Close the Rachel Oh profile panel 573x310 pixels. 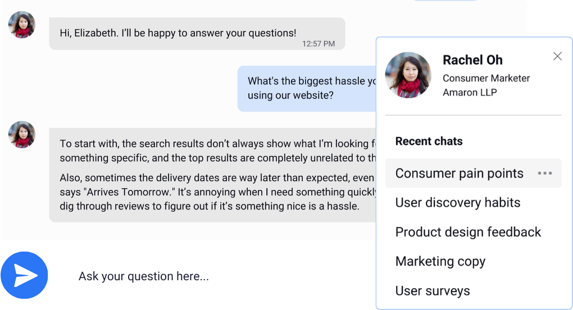coord(557,56)
